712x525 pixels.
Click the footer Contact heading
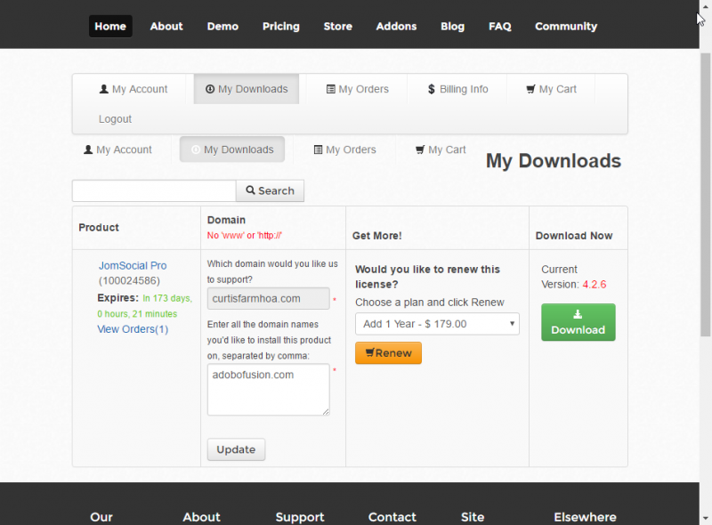(x=392, y=517)
